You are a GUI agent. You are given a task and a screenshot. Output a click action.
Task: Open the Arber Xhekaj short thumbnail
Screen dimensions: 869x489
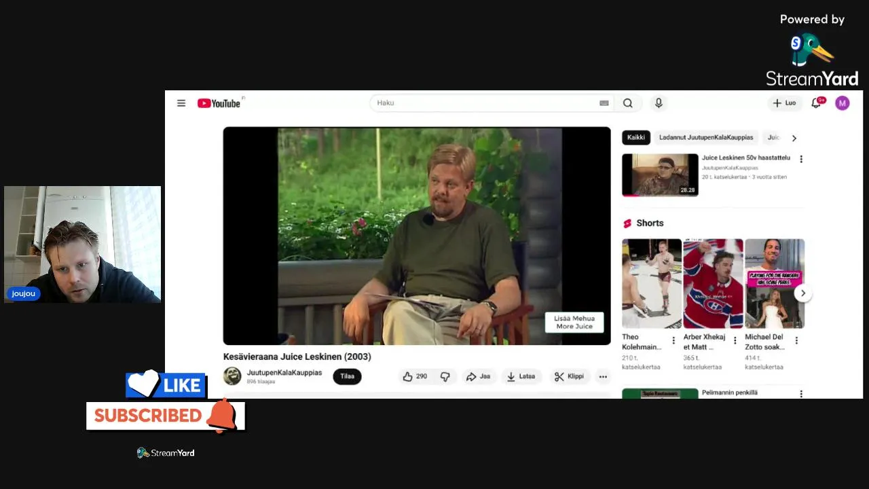coord(713,283)
